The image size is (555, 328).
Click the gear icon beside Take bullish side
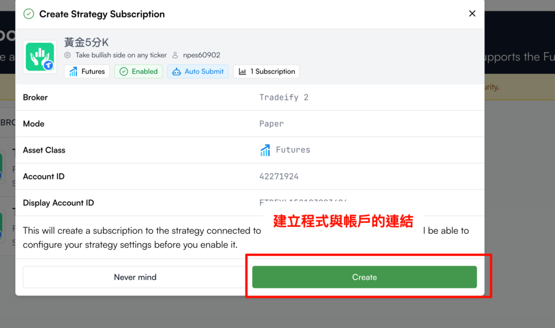(x=68, y=55)
